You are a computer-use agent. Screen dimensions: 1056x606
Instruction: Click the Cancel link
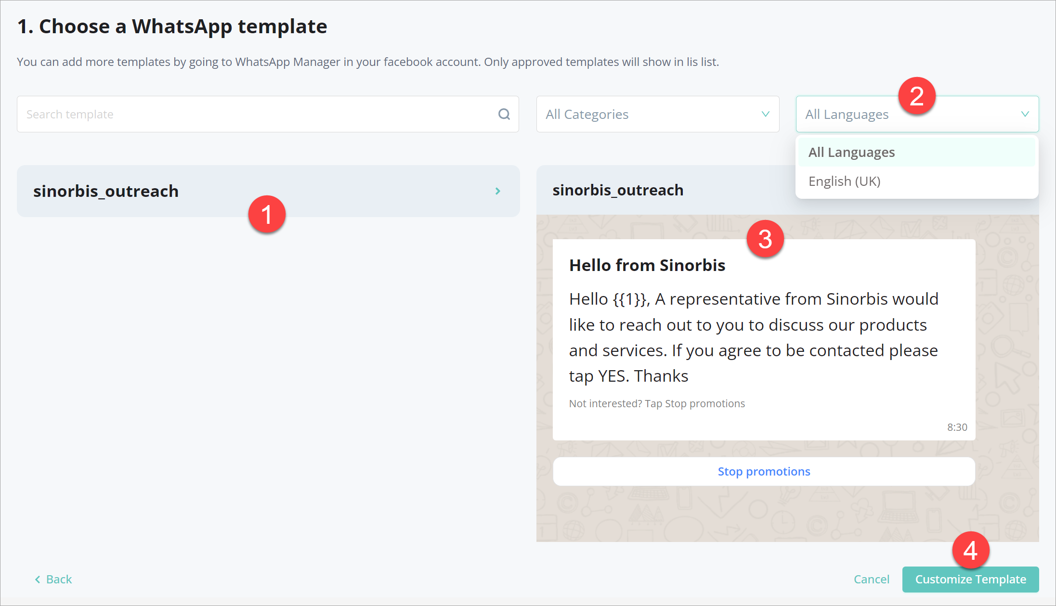871,579
